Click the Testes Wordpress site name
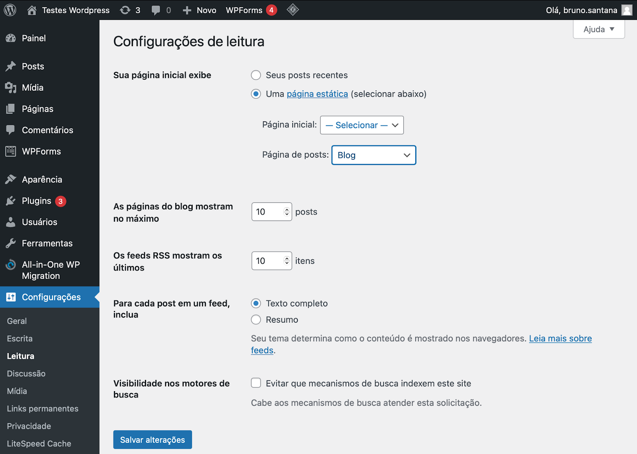 coord(76,10)
